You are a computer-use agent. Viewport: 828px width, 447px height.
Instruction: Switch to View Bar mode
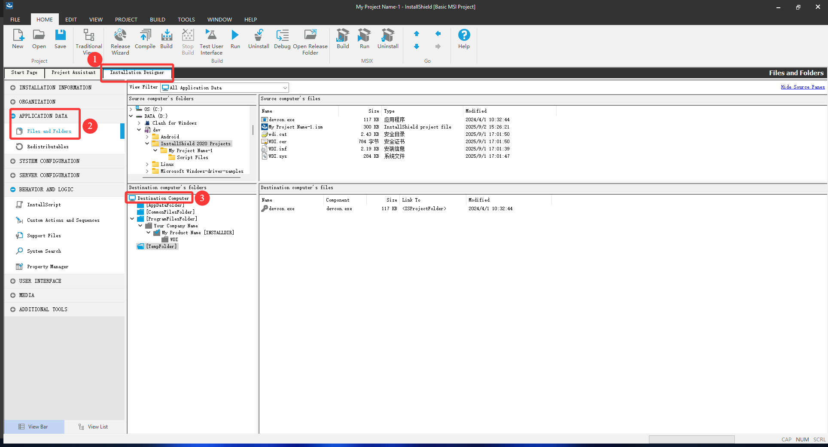click(34, 427)
